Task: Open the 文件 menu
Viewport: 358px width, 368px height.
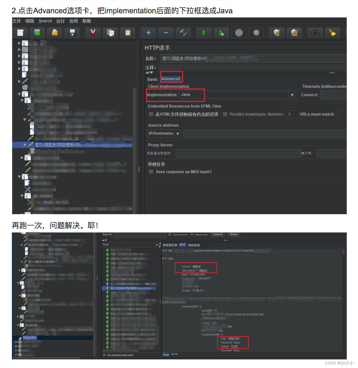Action: pyautogui.click(x=17, y=21)
